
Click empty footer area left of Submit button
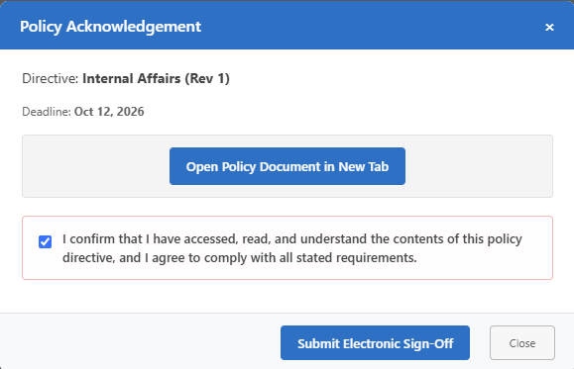139,341
